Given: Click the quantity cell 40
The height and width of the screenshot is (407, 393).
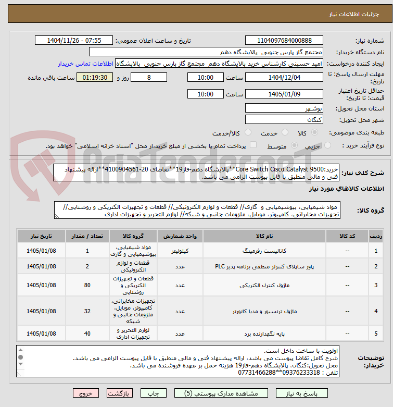Looking at the screenshot, I should point(87,334).
